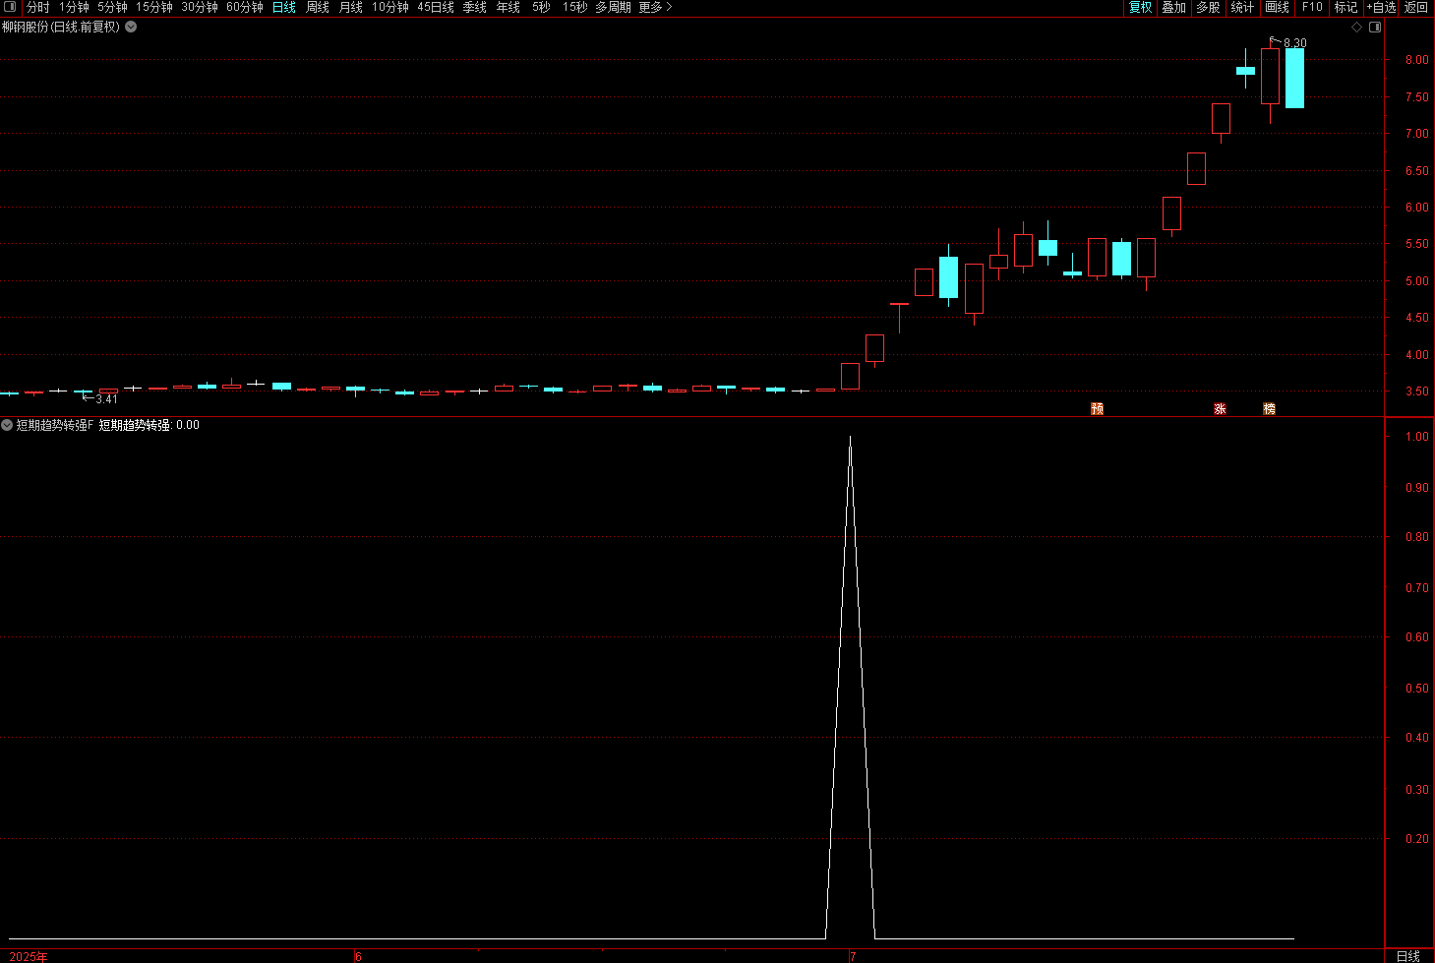This screenshot has height=963, width=1435.
Task: Click the indicator spike peak in lower pane
Action: [850, 439]
